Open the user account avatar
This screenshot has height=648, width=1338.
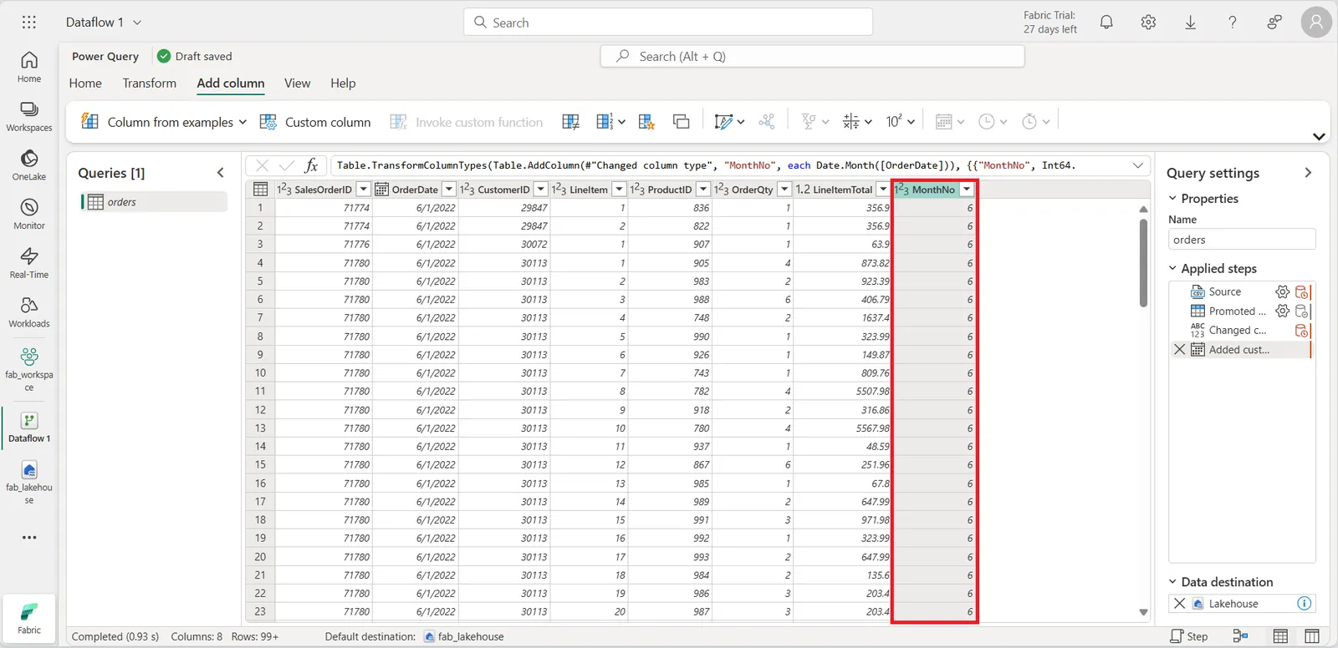(1316, 23)
